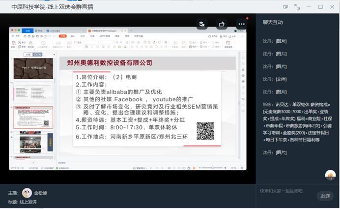This screenshot has width=340, height=209.
Task: Click the orange slideshow play icon in status bar
Action: point(194,168)
